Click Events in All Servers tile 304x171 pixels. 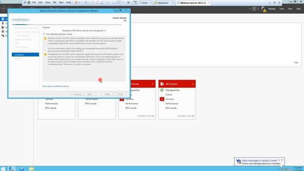click(x=169, y=95)
